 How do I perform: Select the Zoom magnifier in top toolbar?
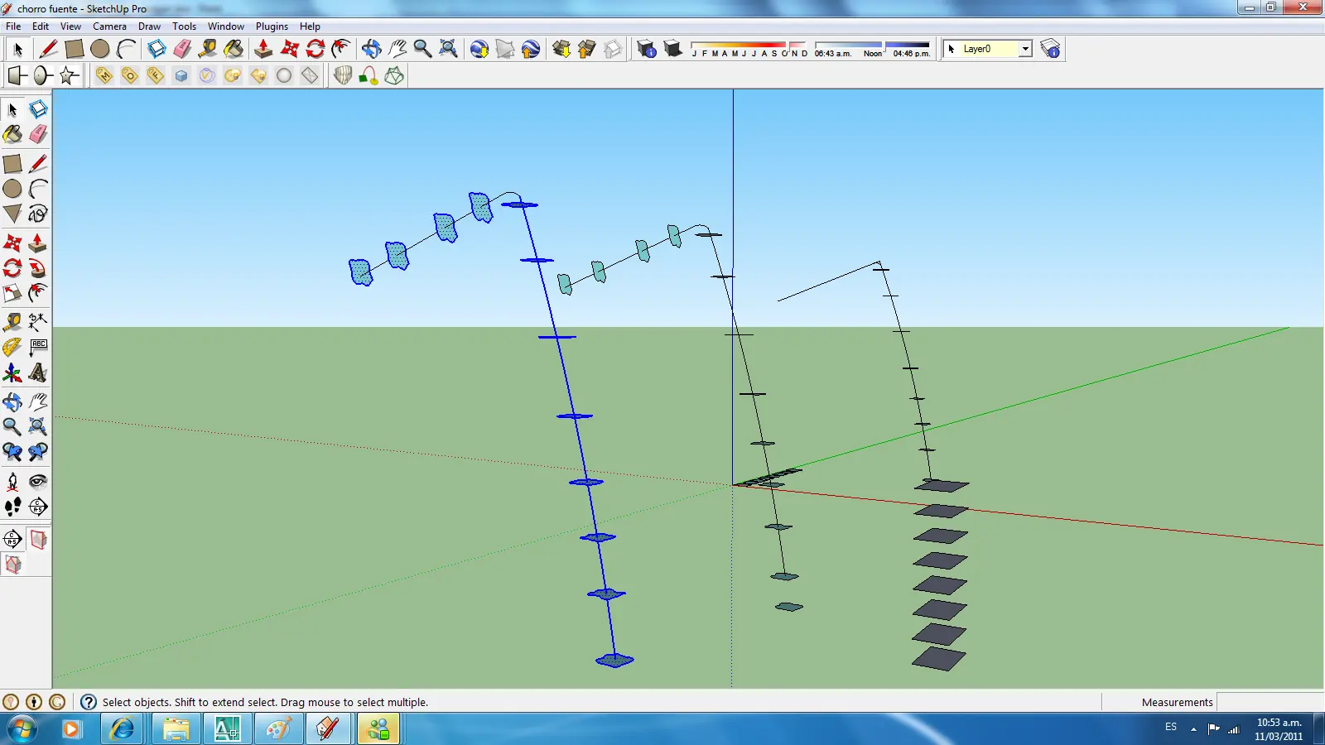[x=422, y=49]
